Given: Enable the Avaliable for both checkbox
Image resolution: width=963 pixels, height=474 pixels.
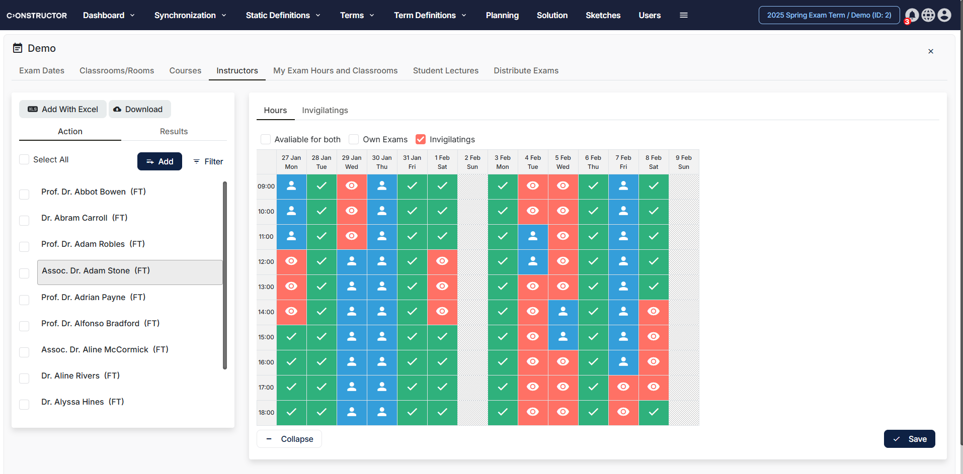Looking at the screenshot, I should 265,139.
